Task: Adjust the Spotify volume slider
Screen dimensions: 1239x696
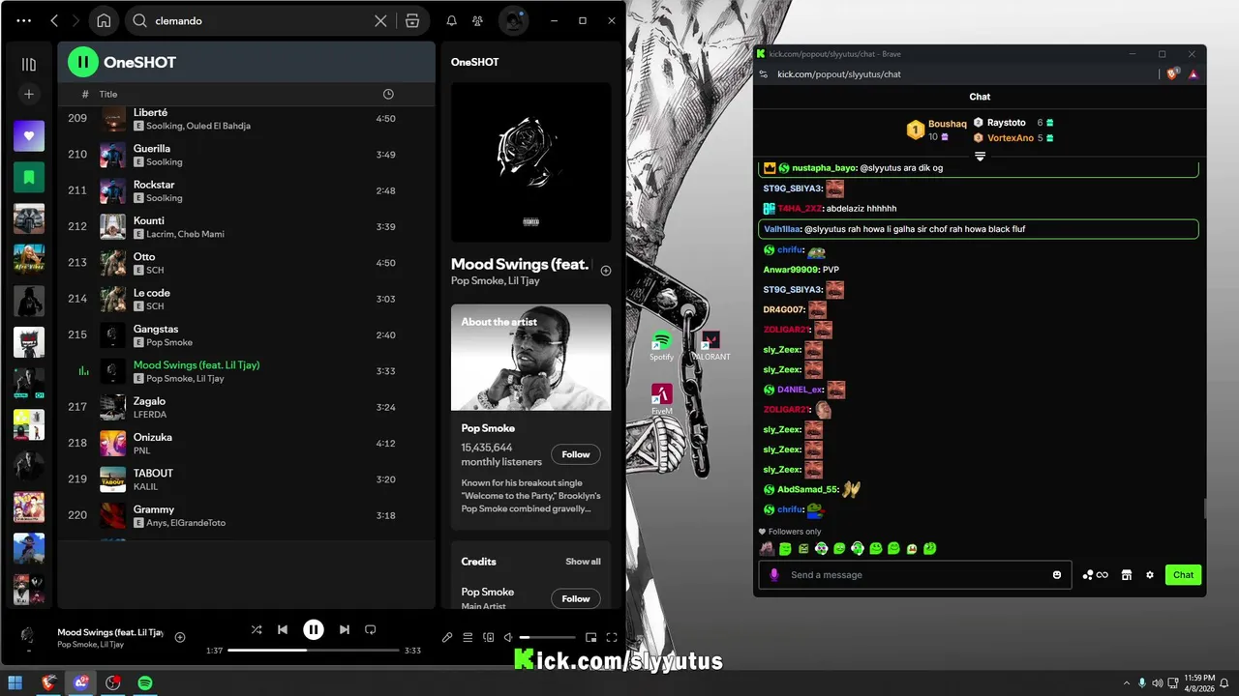Action: tap(547, 637)
